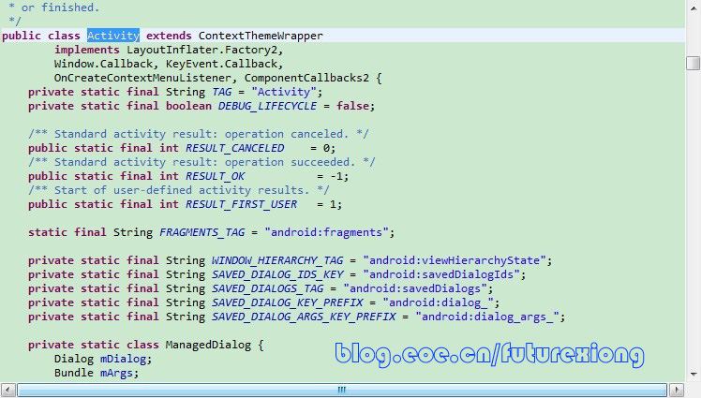Click the RESULT_CANCELED constant
Image resolution: width=701 pixels, height=398 pixels.
coord(234,148)
